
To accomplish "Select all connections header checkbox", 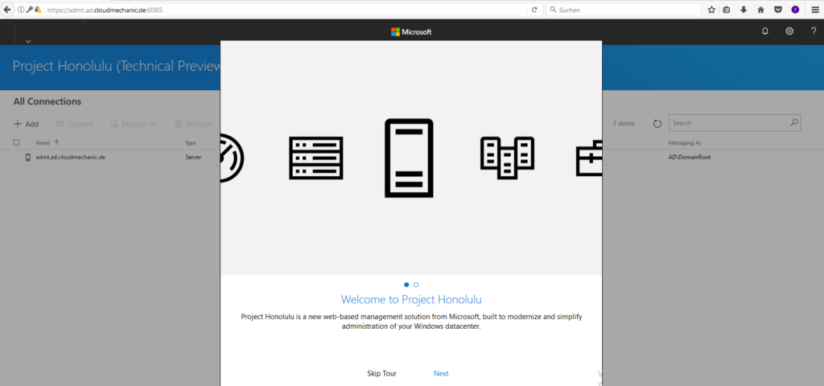I will [x=16, y=142].
